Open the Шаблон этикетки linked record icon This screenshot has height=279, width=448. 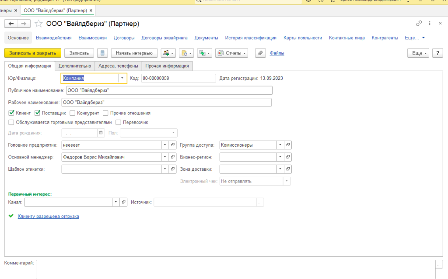[172, 169]
